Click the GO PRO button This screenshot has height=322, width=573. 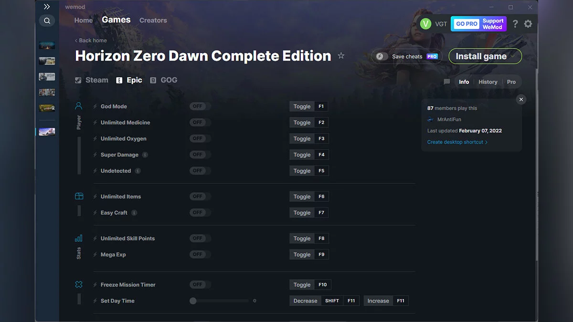click(466, 23)
